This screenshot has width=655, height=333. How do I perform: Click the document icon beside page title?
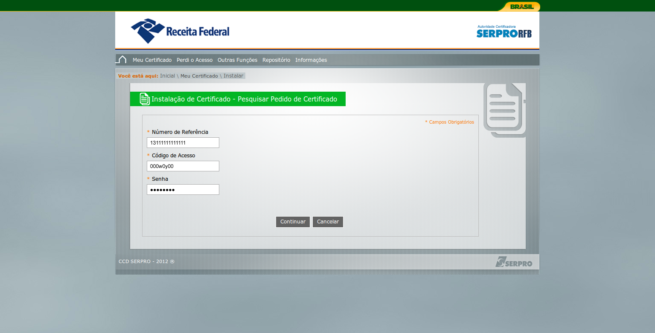[145, 99]
